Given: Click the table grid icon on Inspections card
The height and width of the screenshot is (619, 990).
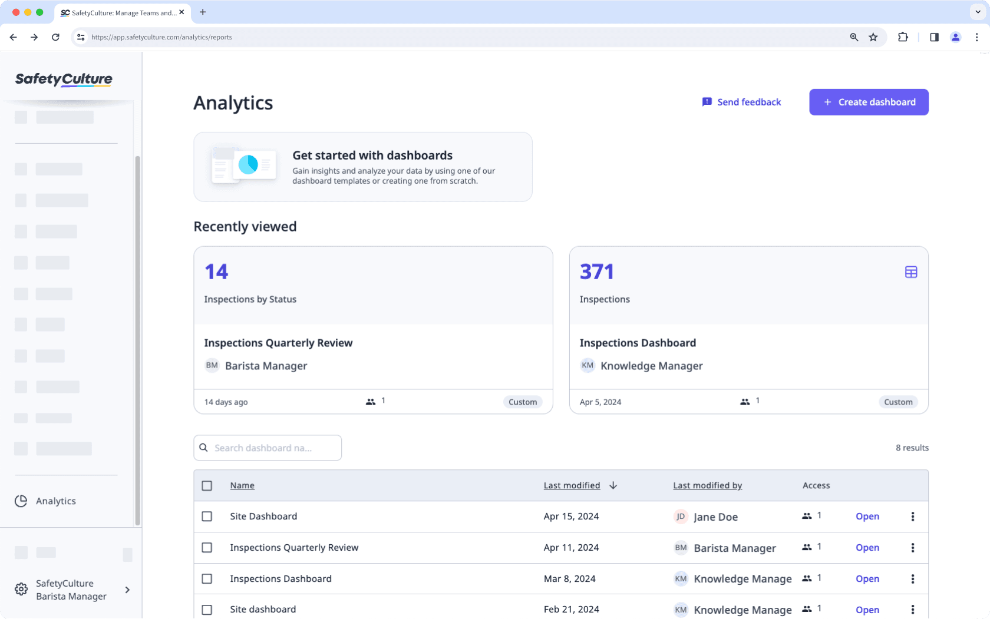Looking at the screenshot, I should [910, 272].
